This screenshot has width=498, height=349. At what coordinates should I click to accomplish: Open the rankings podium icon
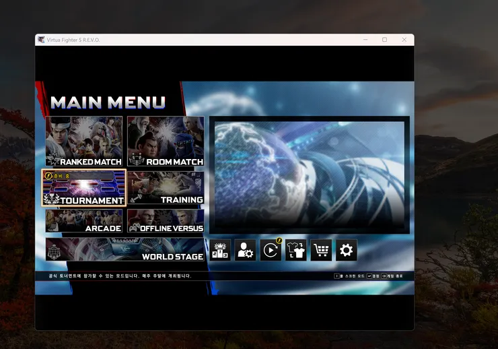coord(220,250)
